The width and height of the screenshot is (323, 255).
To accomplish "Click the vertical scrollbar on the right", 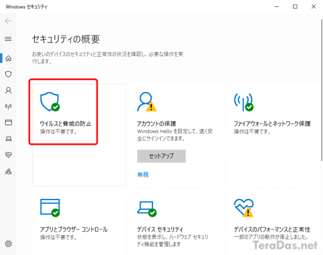I will (x=321, y=90).
